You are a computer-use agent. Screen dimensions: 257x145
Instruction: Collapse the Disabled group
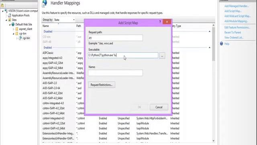tap(210, 31)
